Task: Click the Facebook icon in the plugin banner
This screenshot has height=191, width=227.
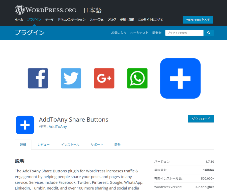Action: (x=38, y=78)
